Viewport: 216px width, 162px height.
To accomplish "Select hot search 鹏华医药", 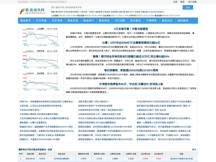I will tap(59, 12).
